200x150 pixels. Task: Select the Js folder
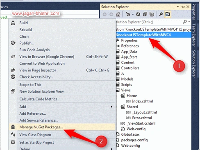click(x=123, y=74)
